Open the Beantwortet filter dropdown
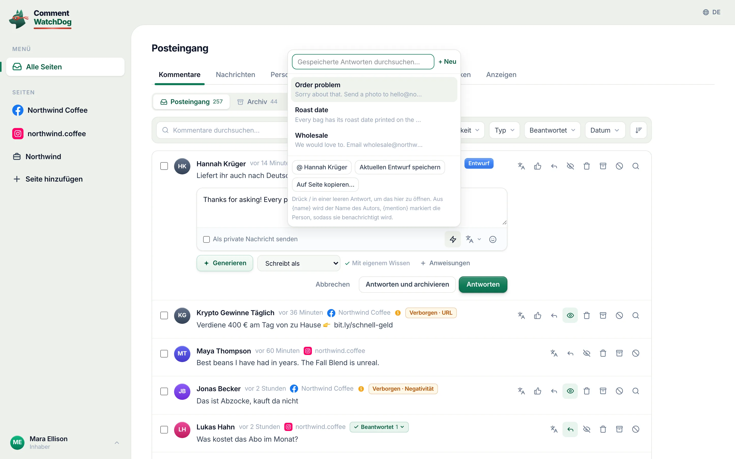Image resolution: width=735 pixels, height=459 pixels. point(552,130)
